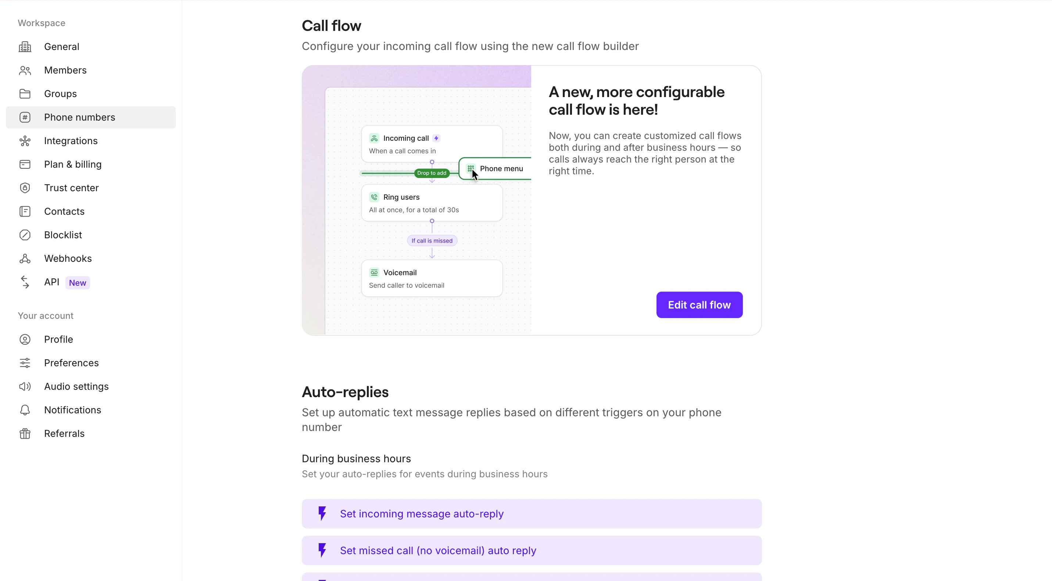Select the Notifications bell icon
The height and width of the screenshot is (581, 1052).
pos(25,410)
